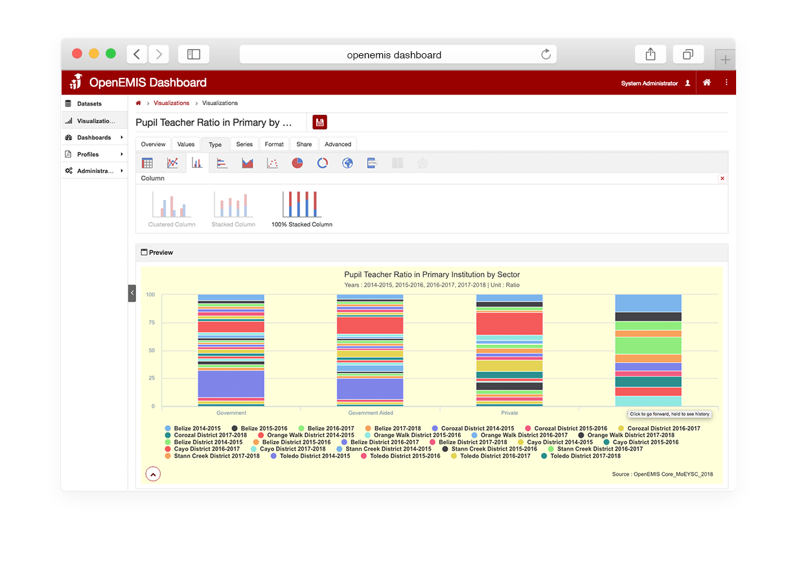Click the browser address bar

pos(398,54)
